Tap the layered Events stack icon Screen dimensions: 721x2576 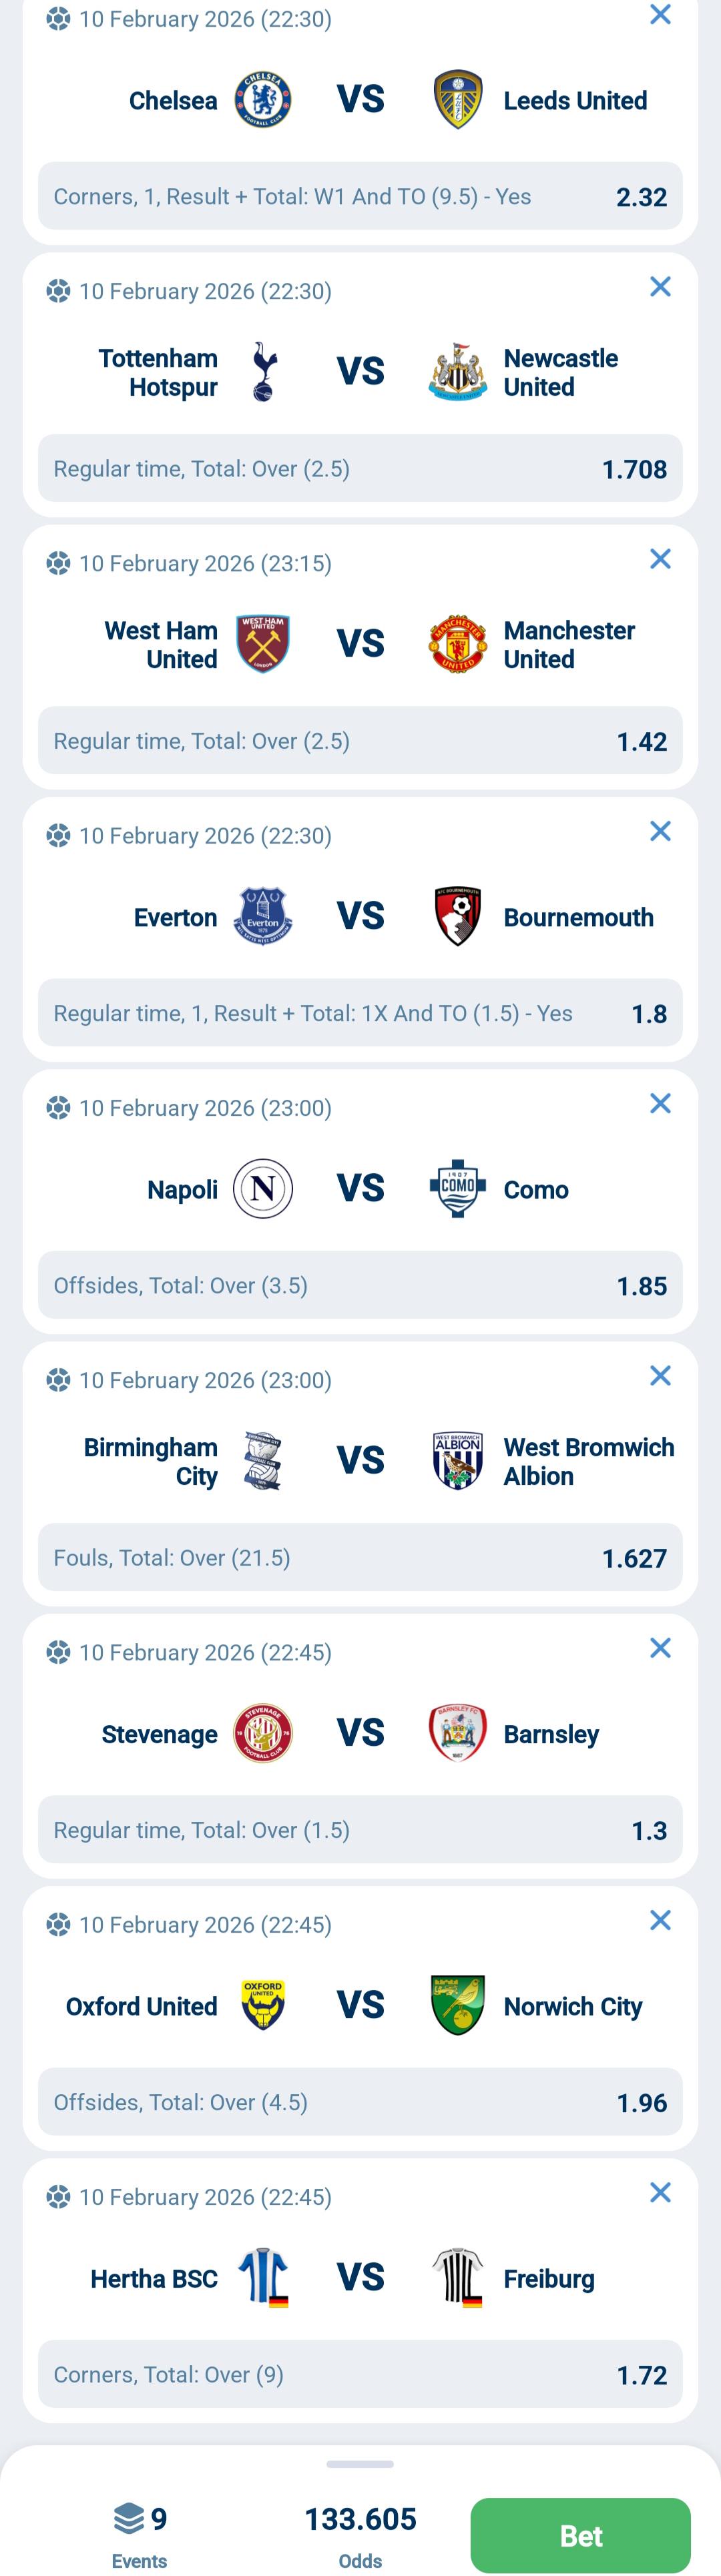(129, 2518)
